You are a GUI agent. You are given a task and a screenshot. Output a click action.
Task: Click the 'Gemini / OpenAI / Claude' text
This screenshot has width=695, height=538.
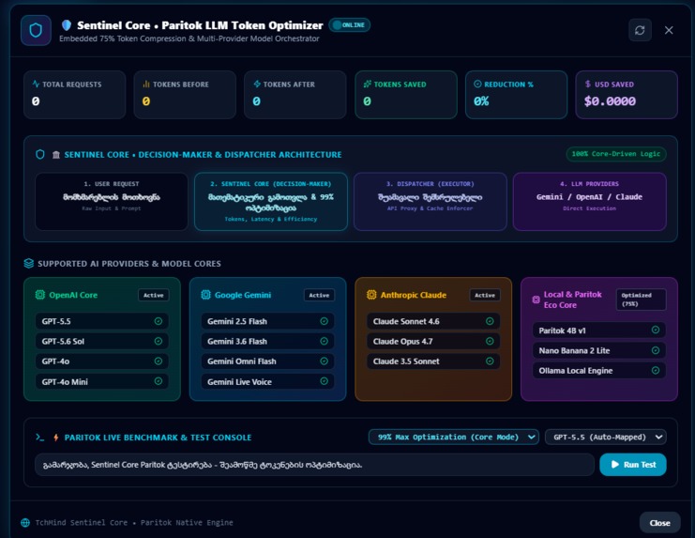click(589, 196)
